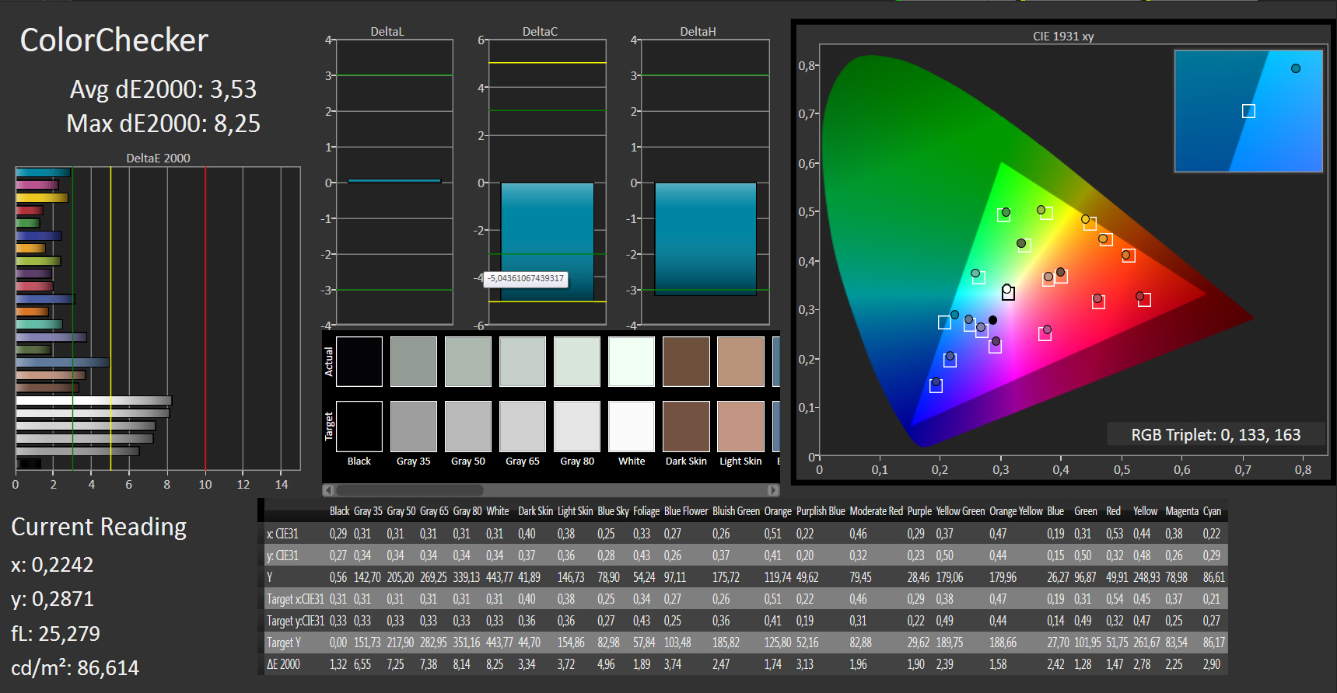This screenshot has height=693, width=1337.
Task: Click the table cell '142,70'
Action: (x=368, y=577)
